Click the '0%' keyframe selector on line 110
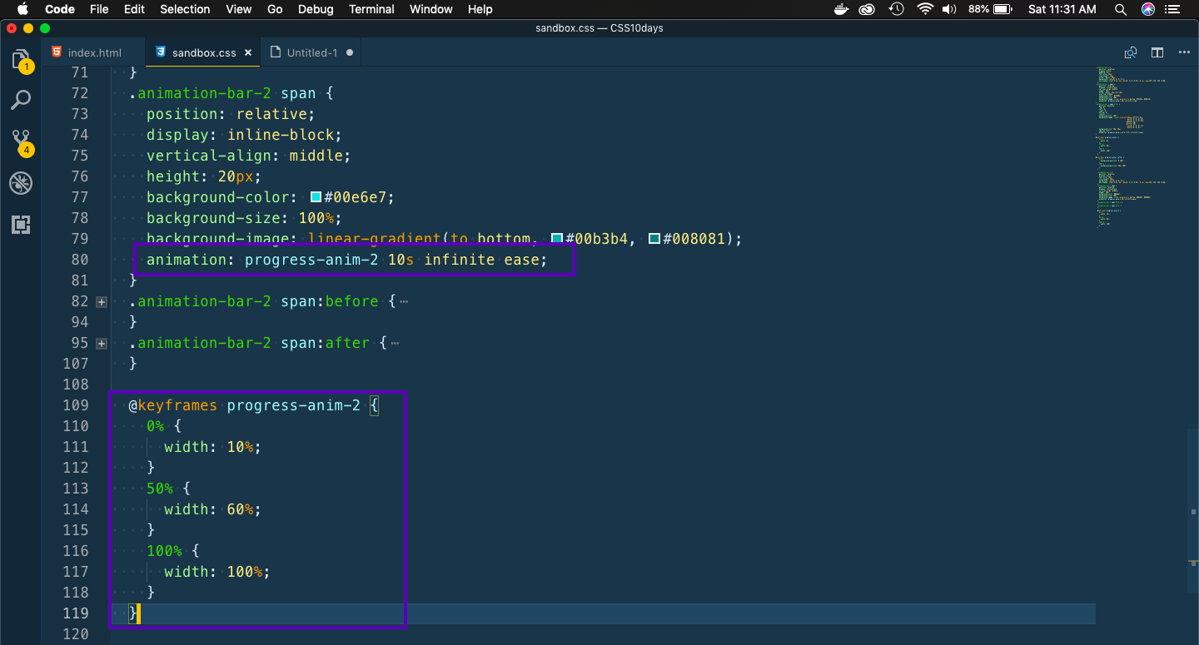This screenshot has height=645, width=1199. click(x=156, y=426)
